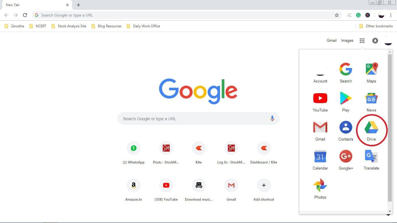
Task: Click the Gmail link at top right
Action: tap(332, 41)
